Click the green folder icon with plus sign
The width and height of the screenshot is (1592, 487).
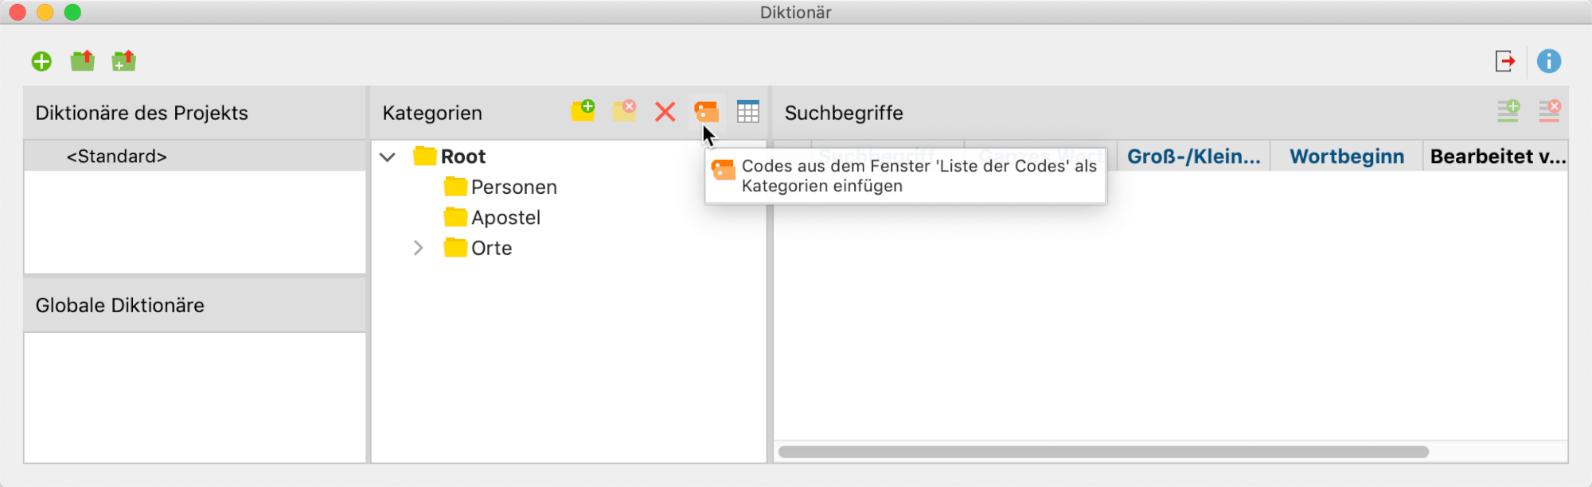[123, 61]
